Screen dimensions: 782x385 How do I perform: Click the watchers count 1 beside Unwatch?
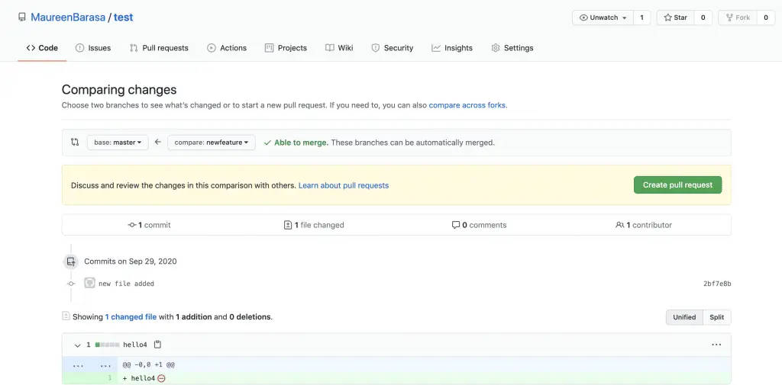point(641,18)
